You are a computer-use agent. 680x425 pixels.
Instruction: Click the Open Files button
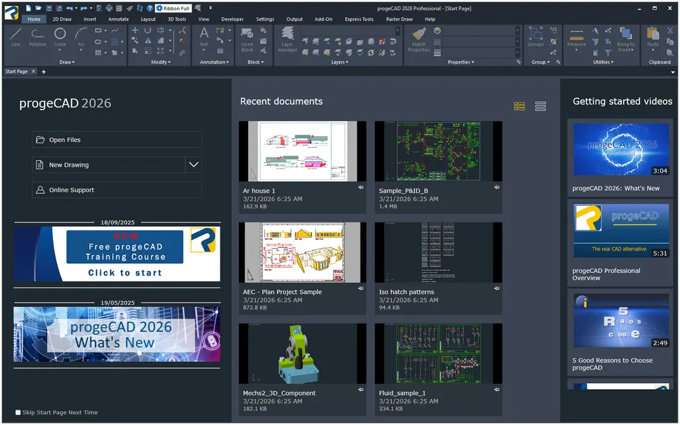pyautogui.click(x=117, y=139)
